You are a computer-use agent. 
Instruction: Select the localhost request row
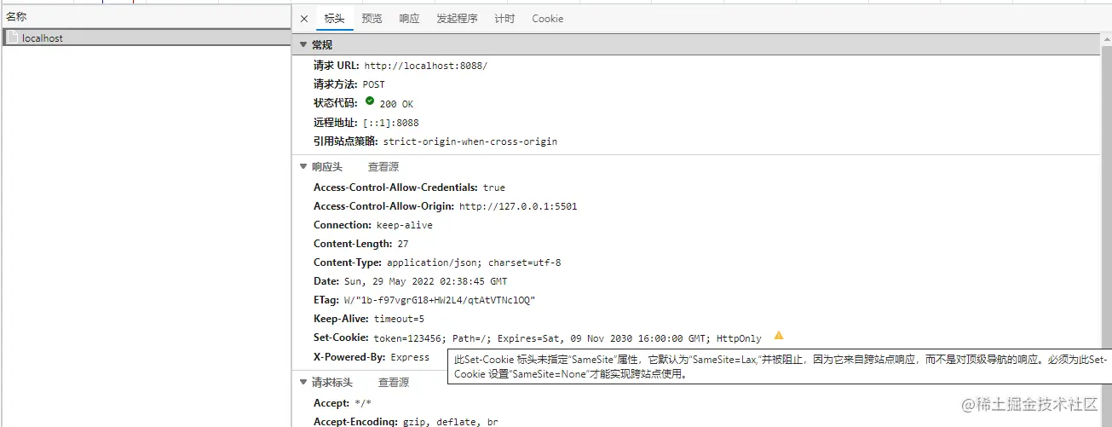pos(146,38)
